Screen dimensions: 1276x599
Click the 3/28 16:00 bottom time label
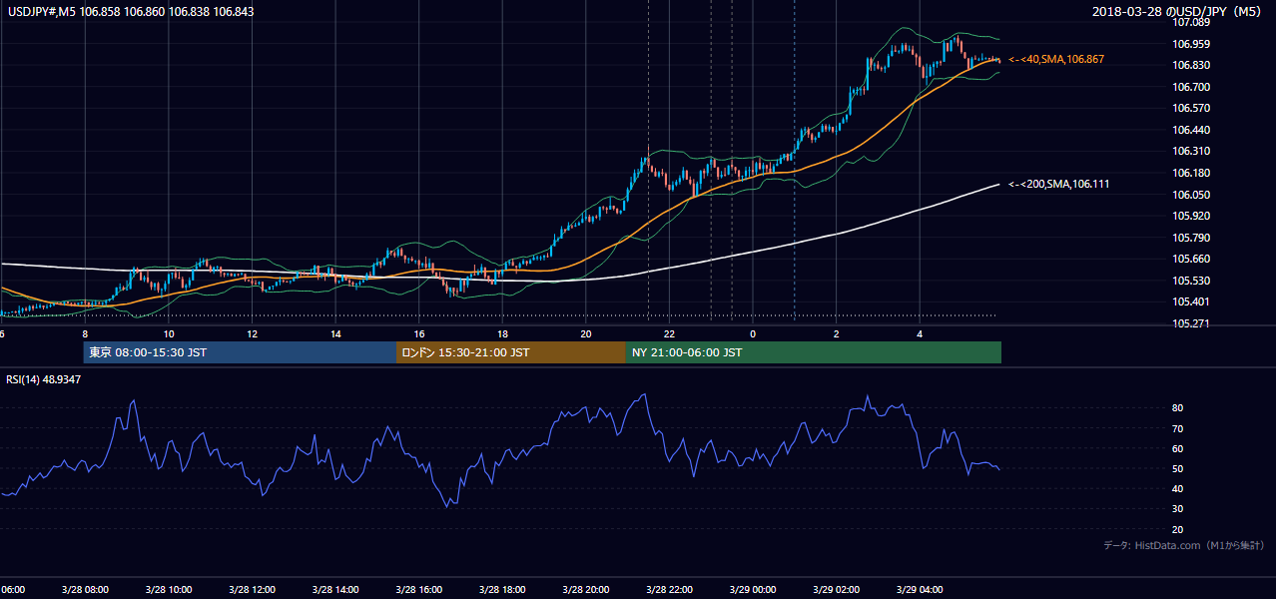(x=418, y=590)
